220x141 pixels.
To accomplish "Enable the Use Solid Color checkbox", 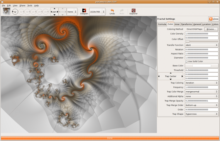I will pos(186,61).
